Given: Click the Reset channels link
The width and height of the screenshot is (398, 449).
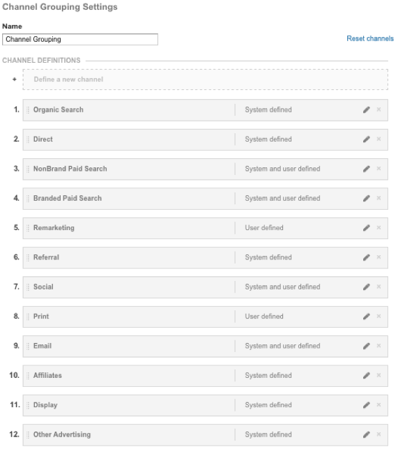Looking at the screenshot, I should (x=370, y=38).
